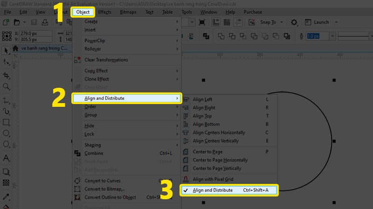Click the Y position field
Image resolution: width=373 pixels, height=209 pixels.
[x=36, y=39]
